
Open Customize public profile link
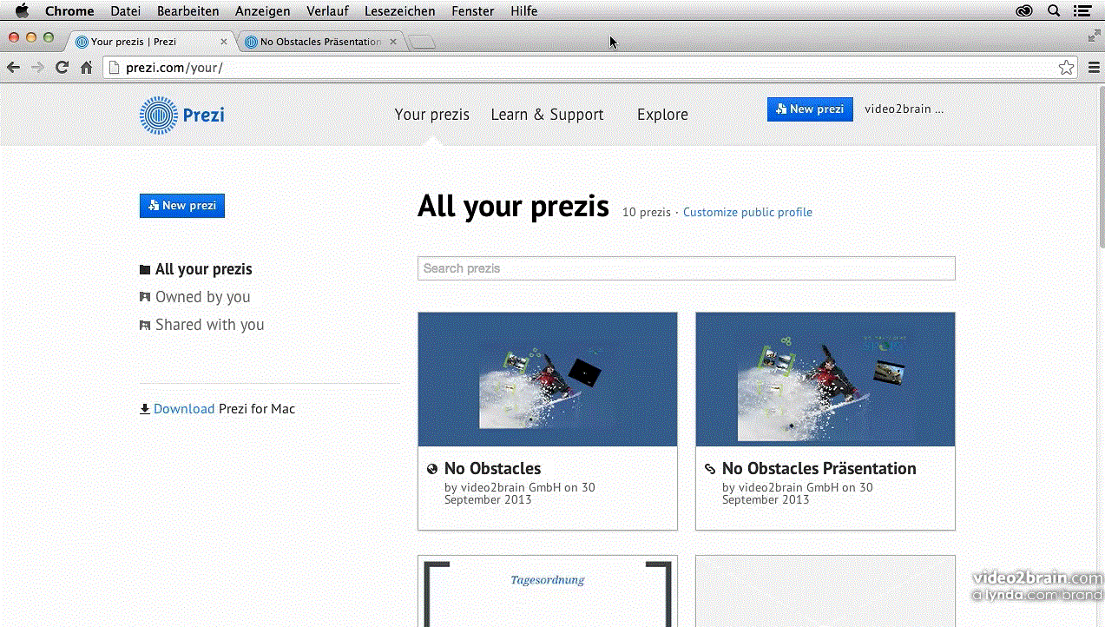(x=747, y=212)
